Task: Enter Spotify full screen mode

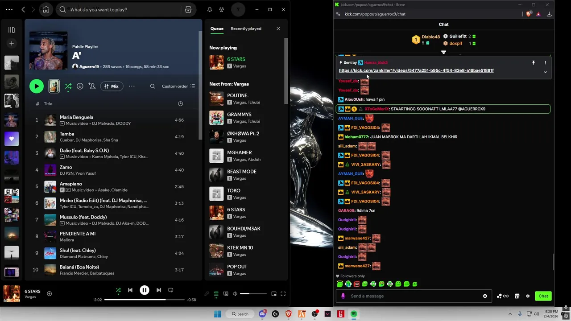Action: pos(283,294)
